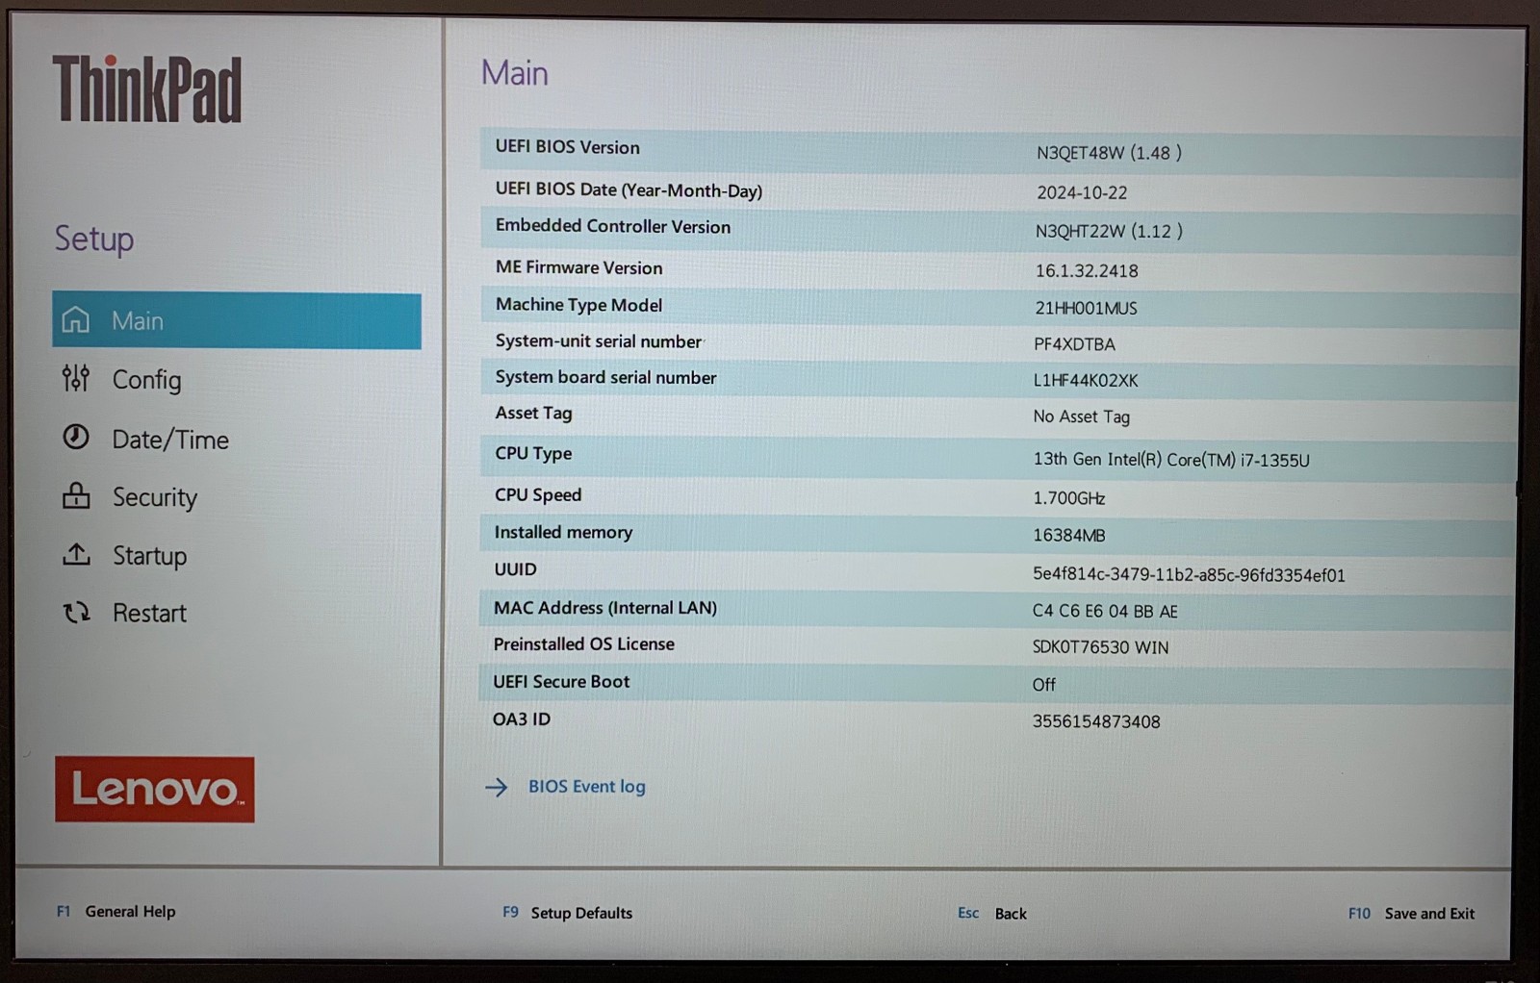Click the memory value 16384MB
Image resolution: width=1540 pixels, height=983 pixels.
pyautogui.click(x=1068, y=535)
